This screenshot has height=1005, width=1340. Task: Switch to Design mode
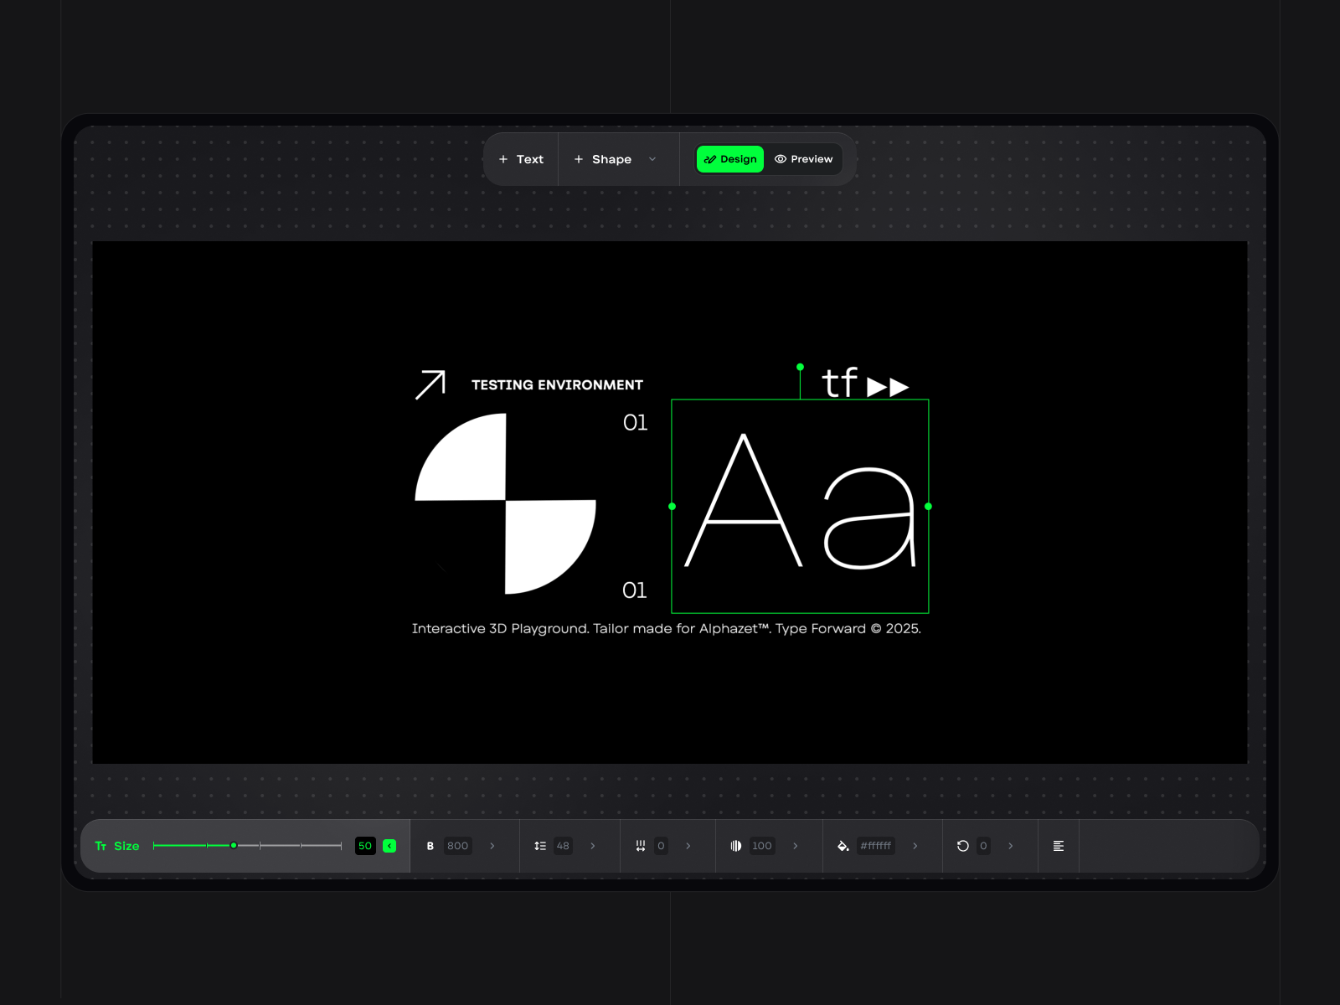click(730, 159)
